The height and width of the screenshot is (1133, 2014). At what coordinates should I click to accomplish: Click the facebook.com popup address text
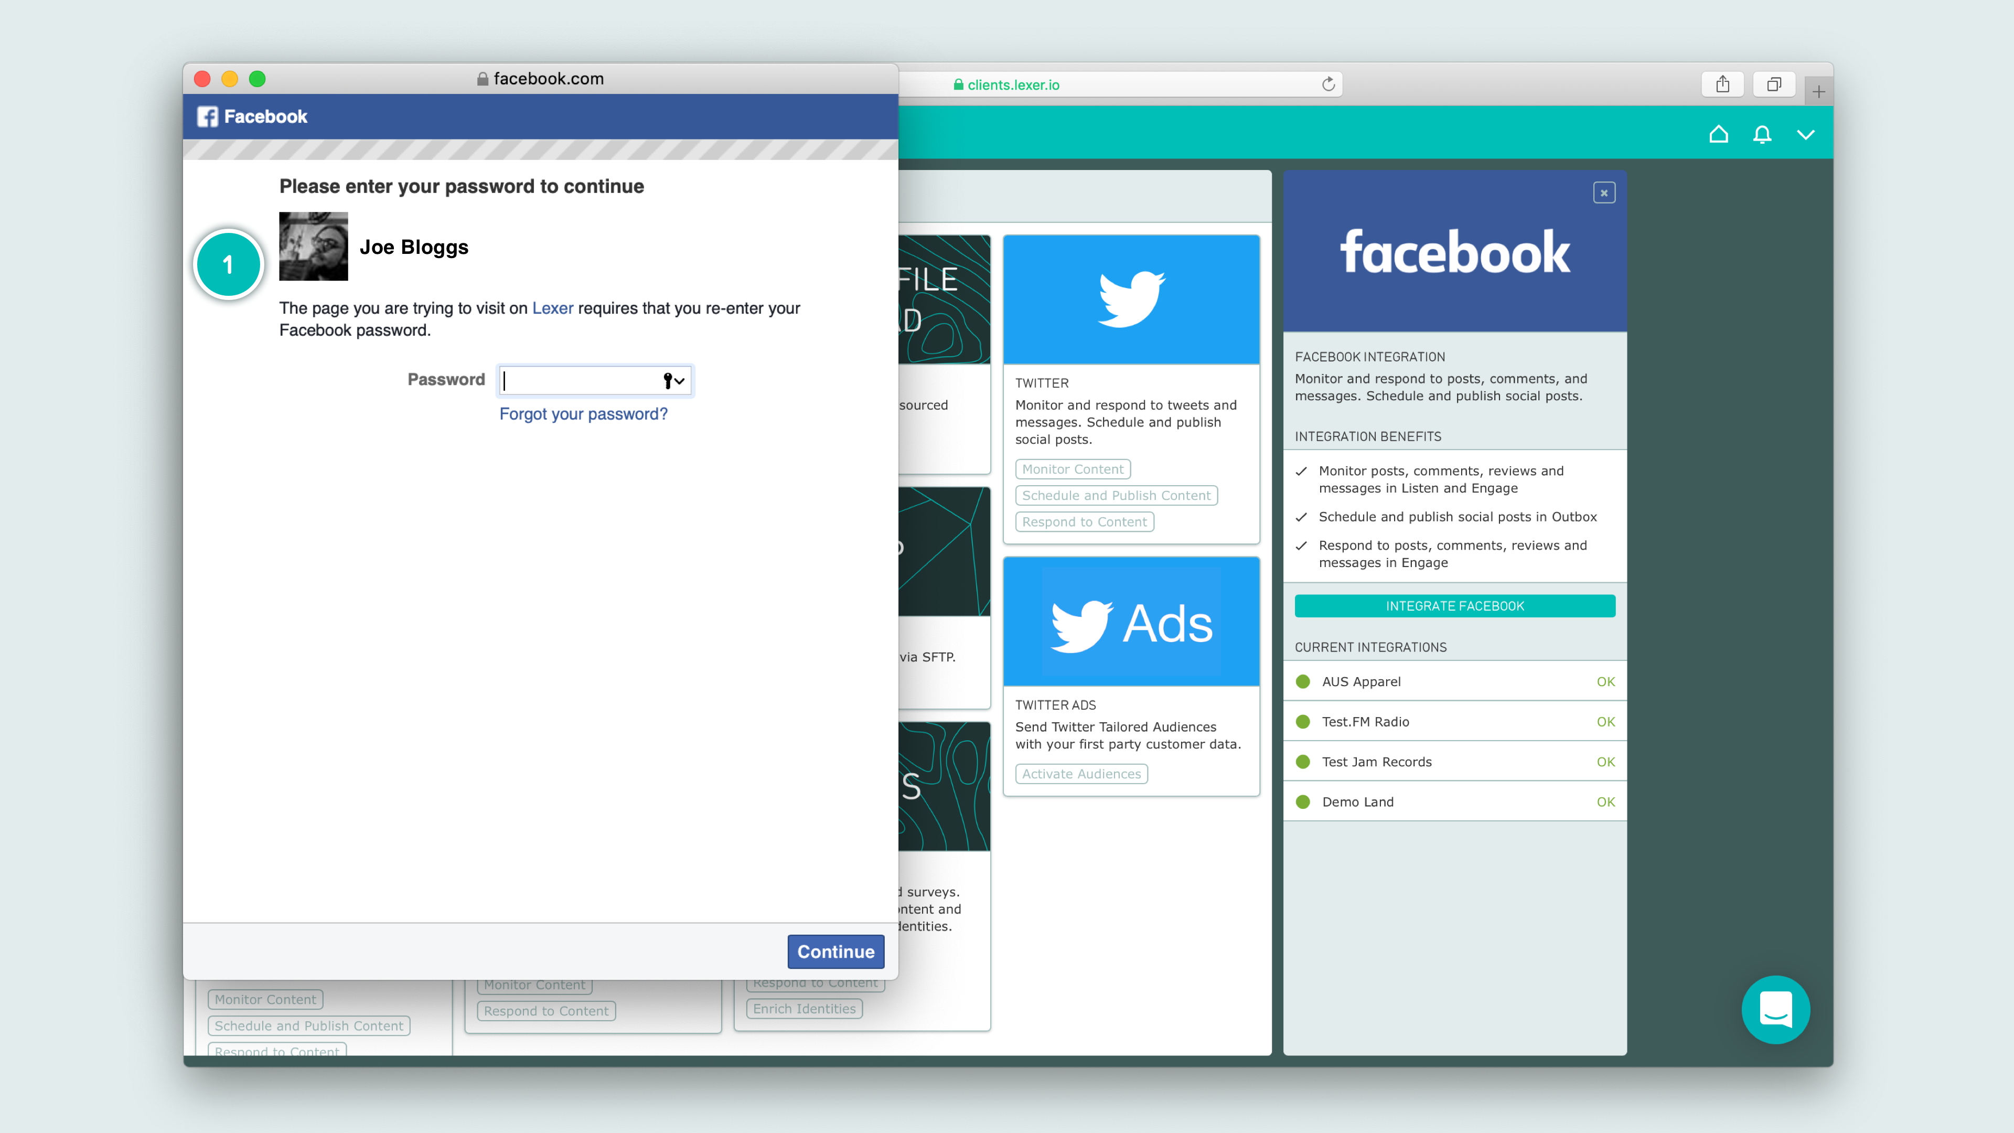point(548,78)
